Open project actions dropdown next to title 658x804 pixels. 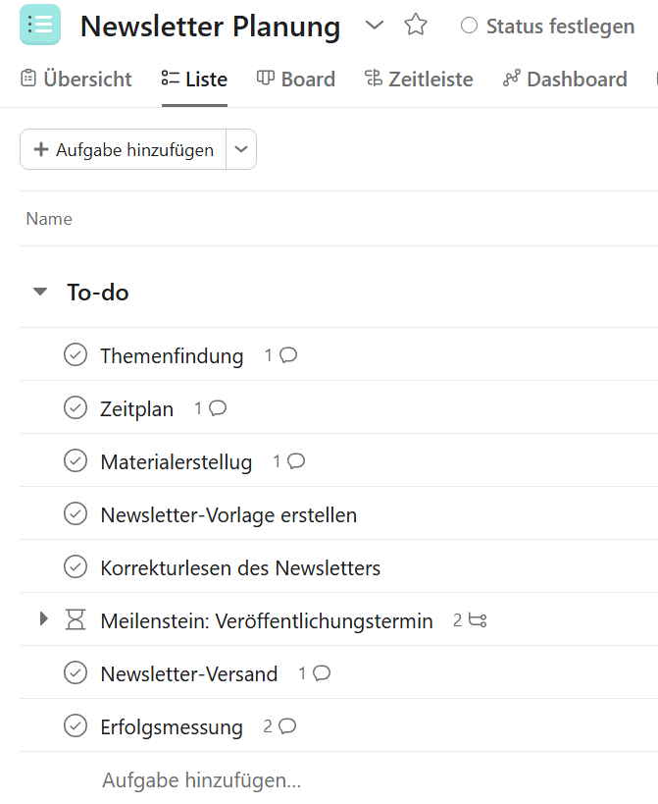[x=375, y=25]
